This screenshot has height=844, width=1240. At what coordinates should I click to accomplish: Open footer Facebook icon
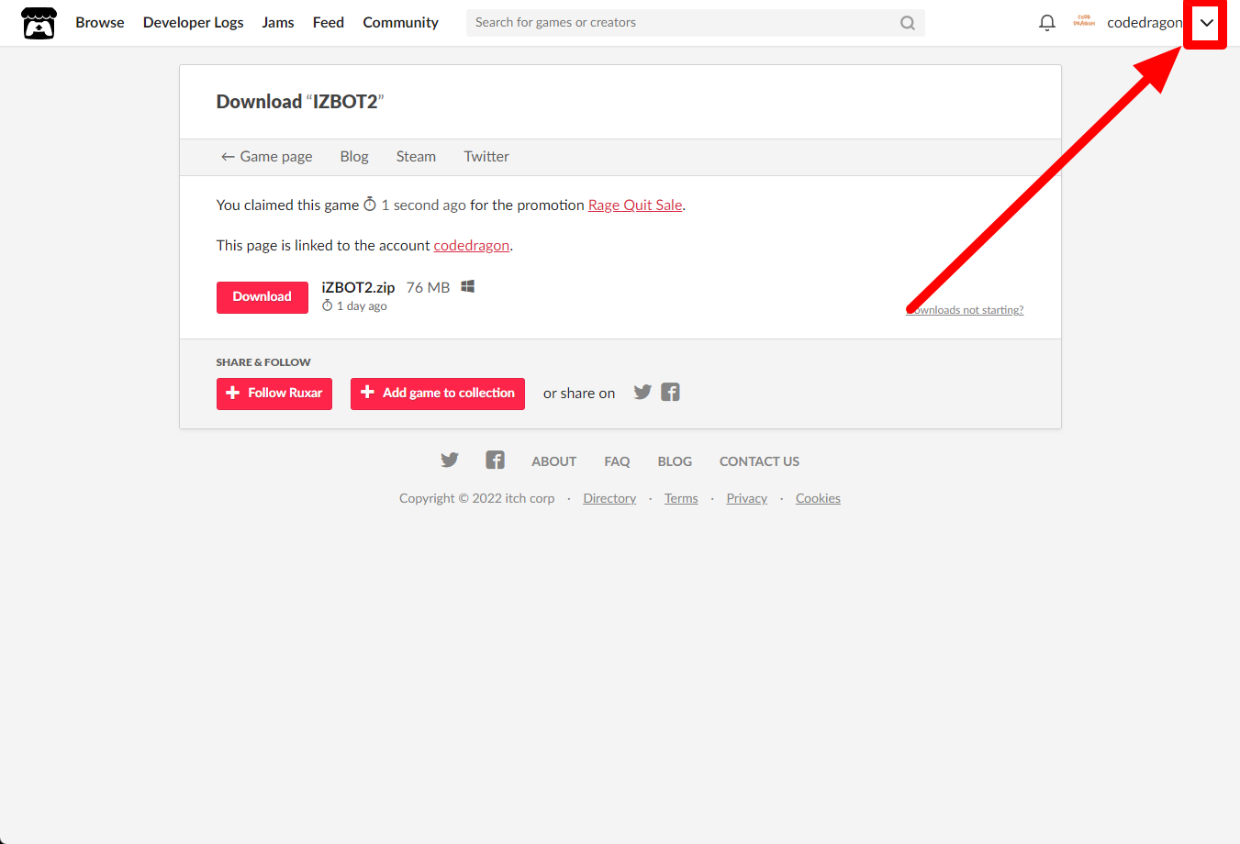496,461
